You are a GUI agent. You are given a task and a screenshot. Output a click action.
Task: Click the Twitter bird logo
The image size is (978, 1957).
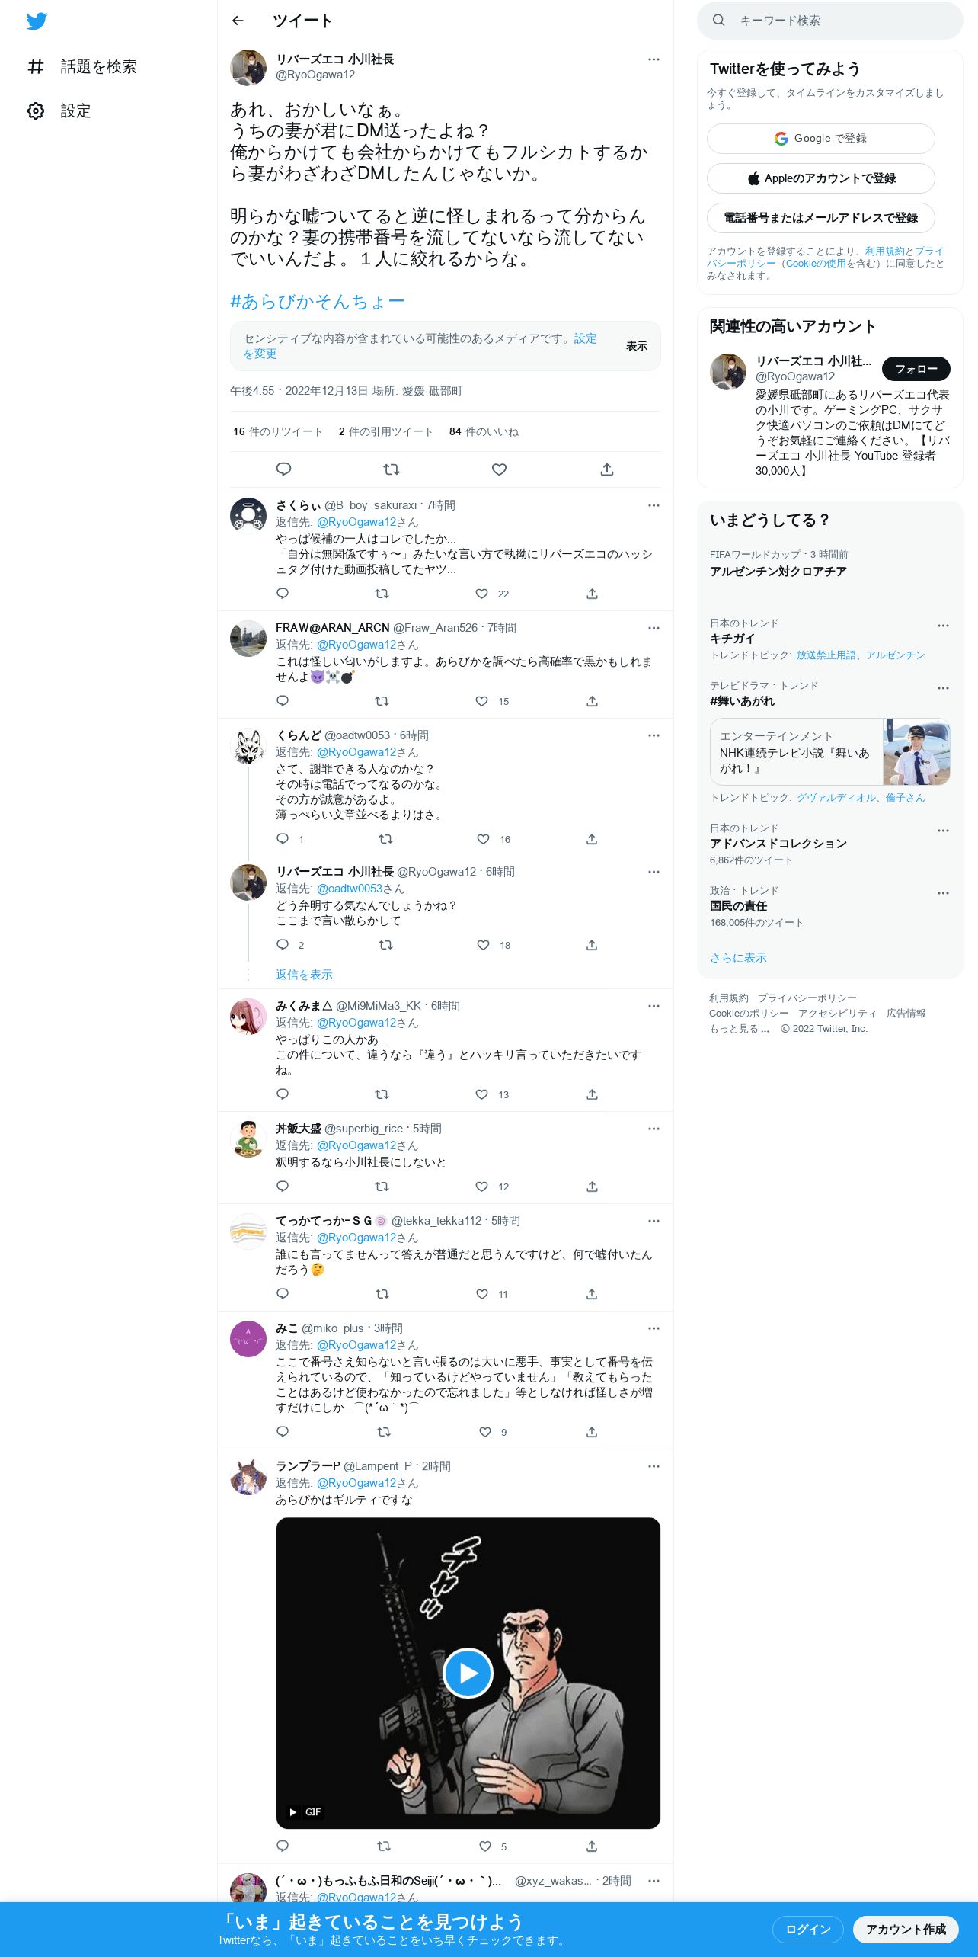(x=37, y=21)
